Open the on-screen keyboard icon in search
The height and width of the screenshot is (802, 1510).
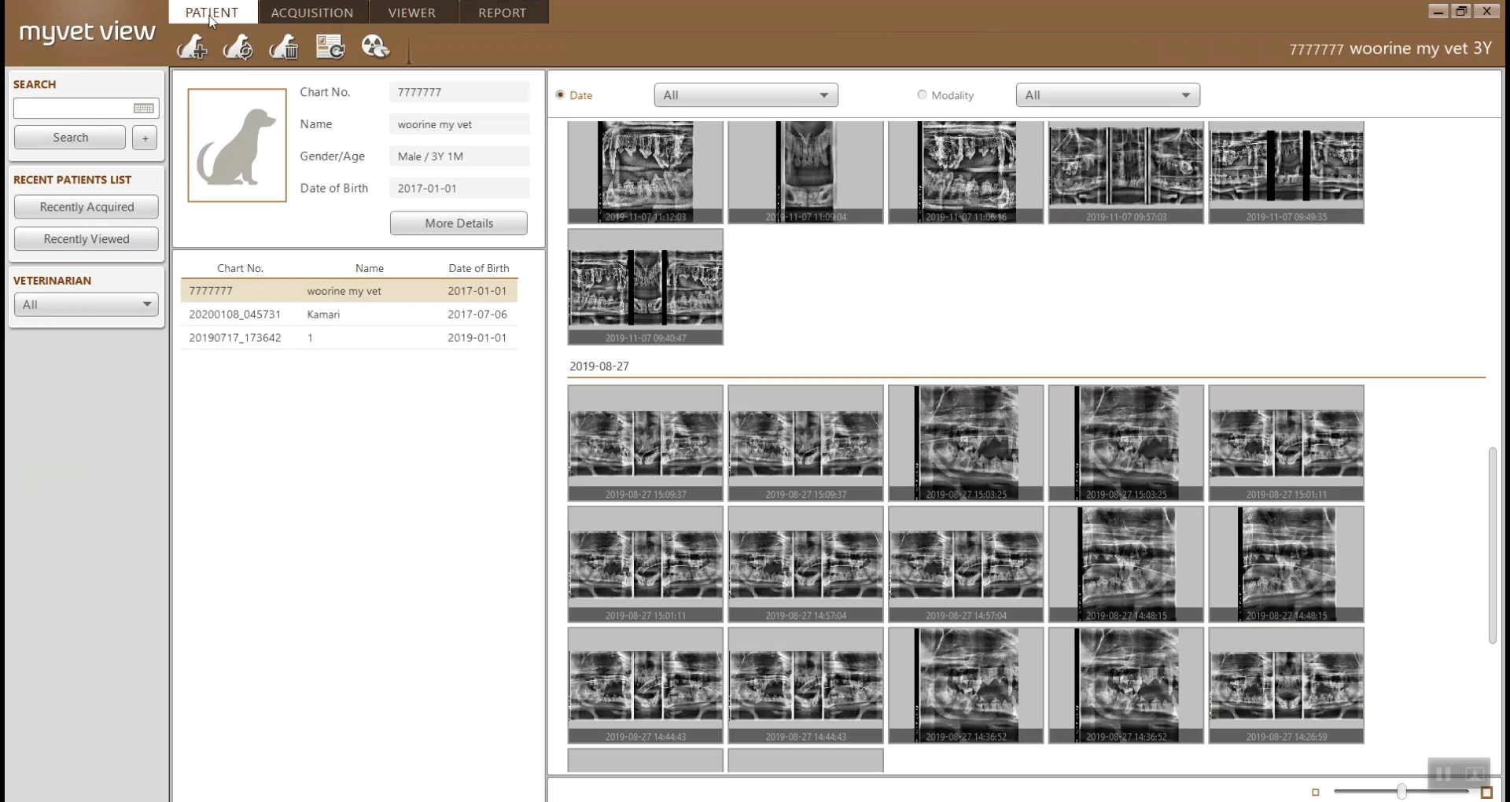[144, 109]
